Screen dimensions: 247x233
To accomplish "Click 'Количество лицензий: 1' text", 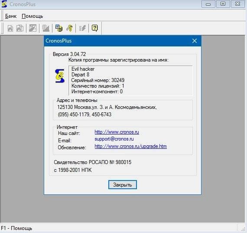I will pyautogui.click(x=98, y=86).
